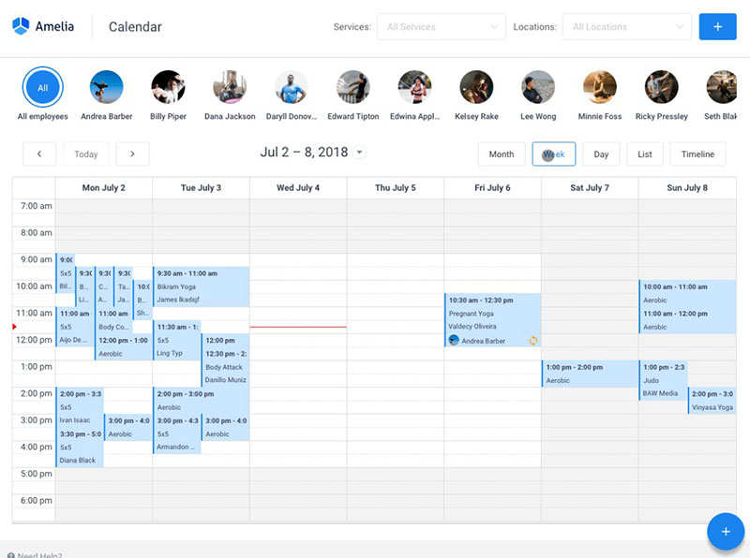Open the Bikram Yoga appointment on Tuesday
The width and height of the screenshot is (750, 558).
[201, 286]
